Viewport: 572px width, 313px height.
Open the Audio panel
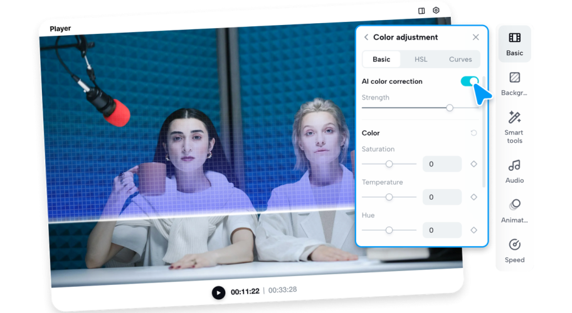514,171
